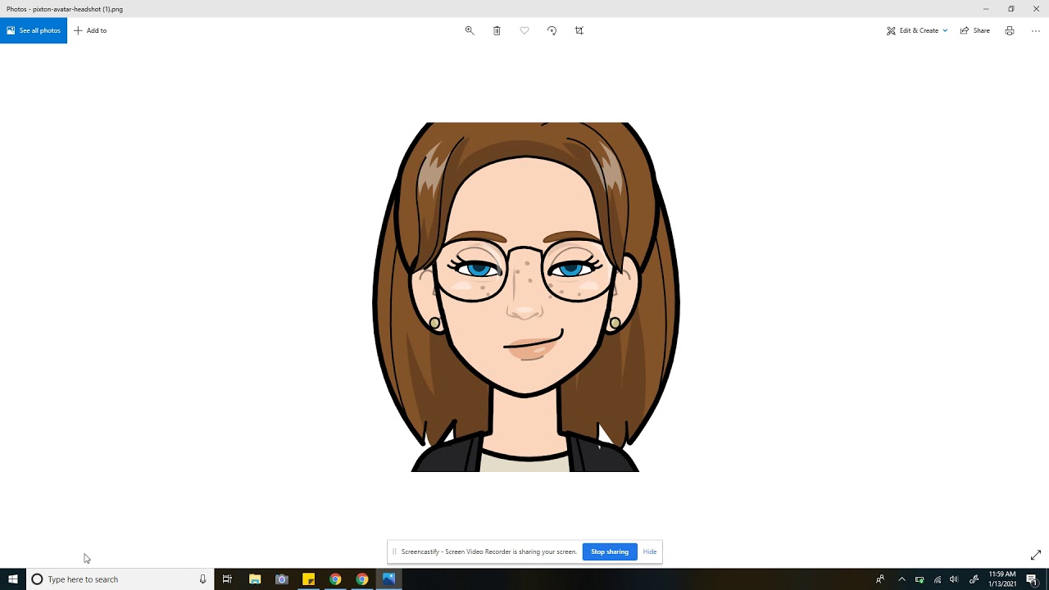The image size is (1049, 590).
Task: Delete the photo with trash icon
Action: coord(497,30)
